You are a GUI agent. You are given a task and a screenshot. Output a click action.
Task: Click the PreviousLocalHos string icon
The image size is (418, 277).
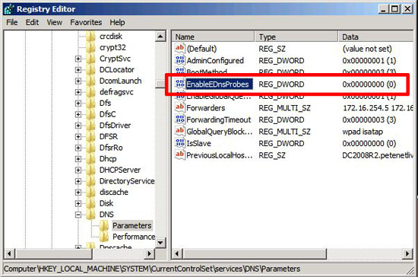coord(179,154)
